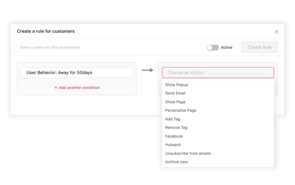Screen dimensions: 295x185
Task: Pick Facebook as the action
Action: (174, 136)
